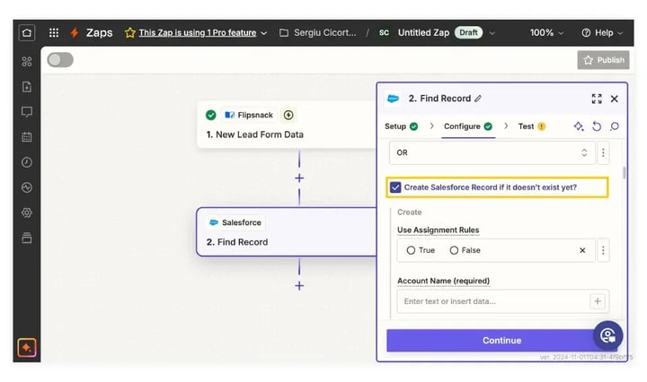This screenshot has height=382, width=647.
Task: Open the calendar sidebar icon
Action: click(27, 137)
